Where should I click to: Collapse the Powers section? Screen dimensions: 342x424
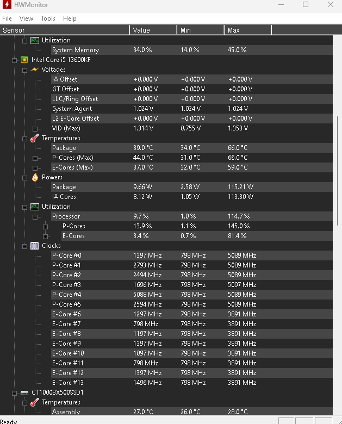24,178
